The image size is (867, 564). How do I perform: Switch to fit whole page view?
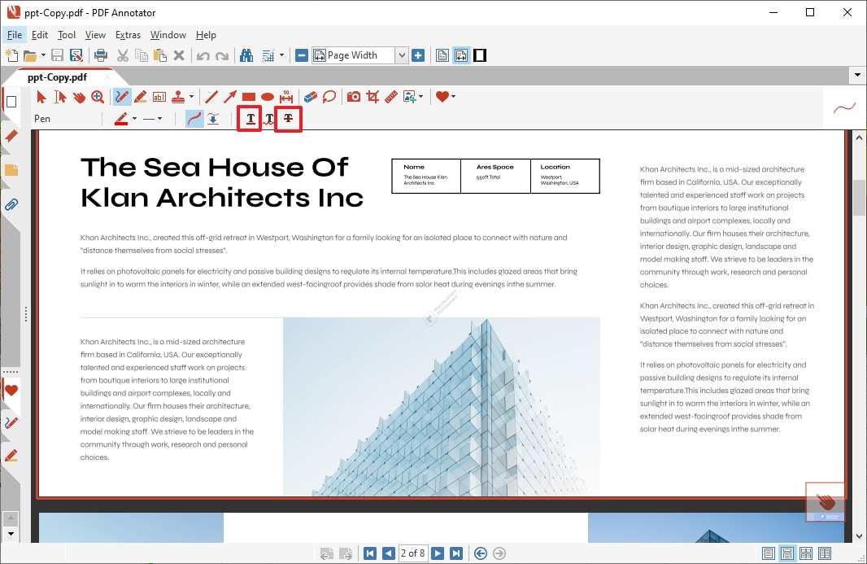pos(442,55)
